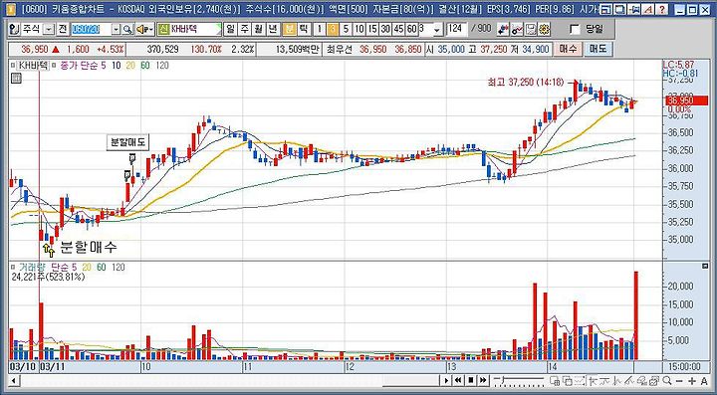Viewport: 717px width, 395px height.
Task: Click the 최우선 best quote label
Action: 340,50
